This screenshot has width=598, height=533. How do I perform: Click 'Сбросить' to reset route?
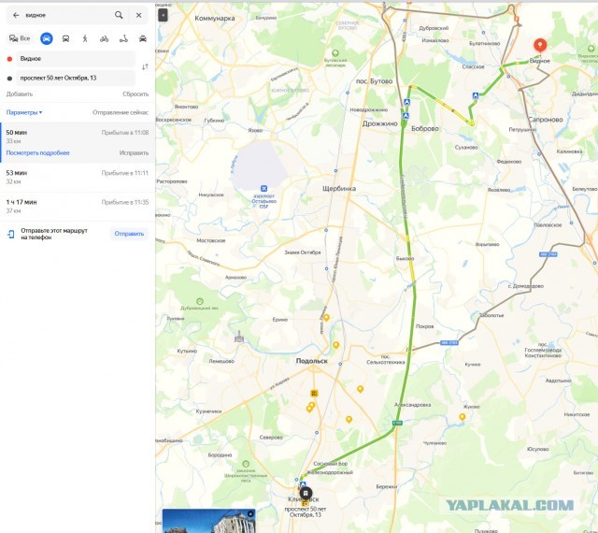pyautogui.click(x=135, y=94)
